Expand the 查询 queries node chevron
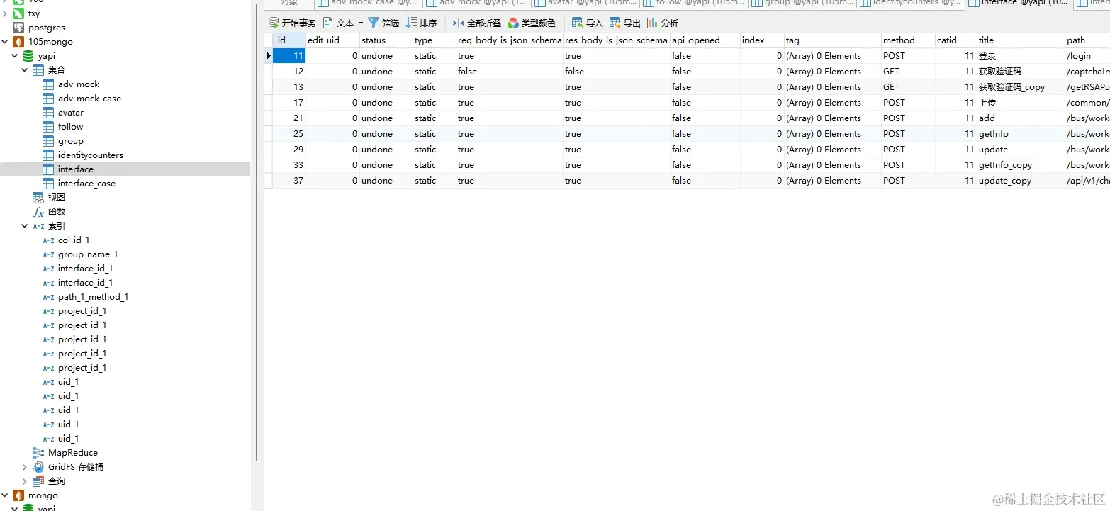The image size is (1110, 511). pyautogui.click(x=25, y=481)
